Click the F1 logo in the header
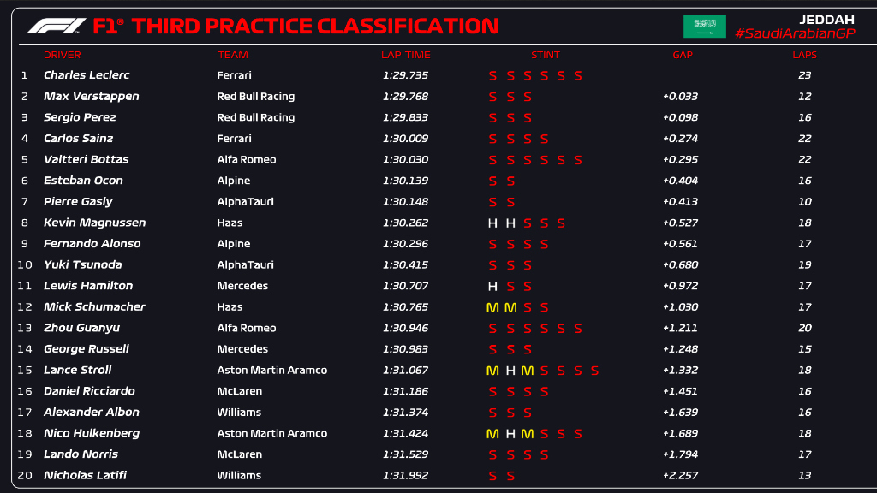The height and width of the screenshot is (493, 877). (x=57, y=26)
